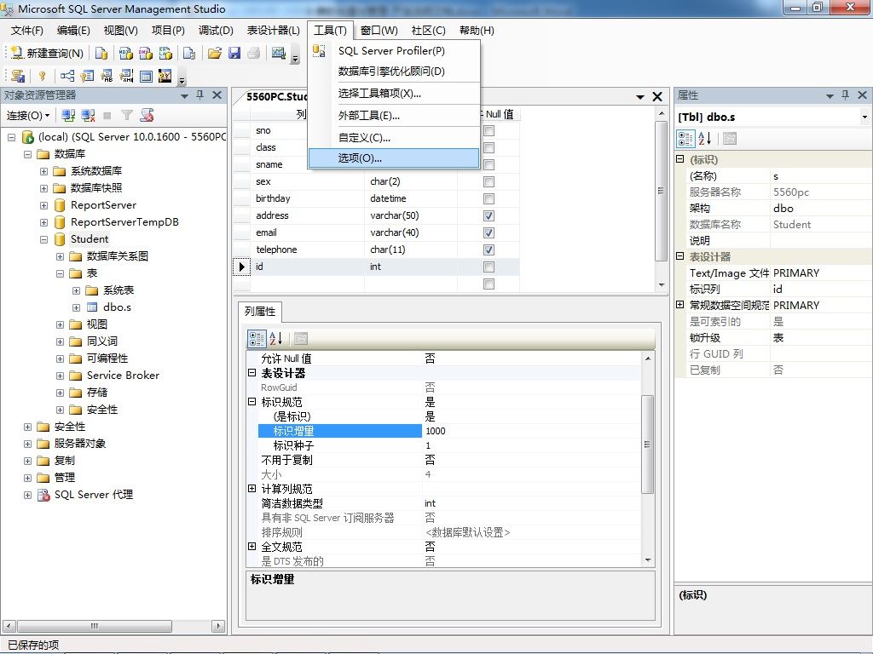Select 自定义(C)... menu entry
The image size is (873, 654).
click(364, 138)
